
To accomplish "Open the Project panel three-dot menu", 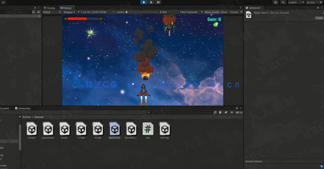I will tap(241, 108).
